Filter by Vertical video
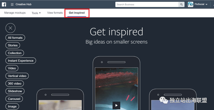 pyautogui.click(x=17, y=76)
